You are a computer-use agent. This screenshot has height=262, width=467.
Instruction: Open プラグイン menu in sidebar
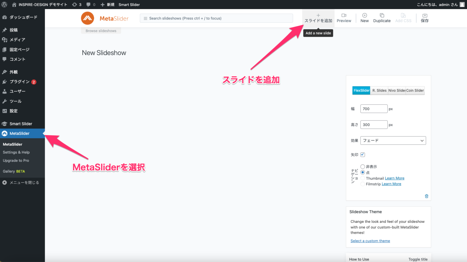(19, 82)
